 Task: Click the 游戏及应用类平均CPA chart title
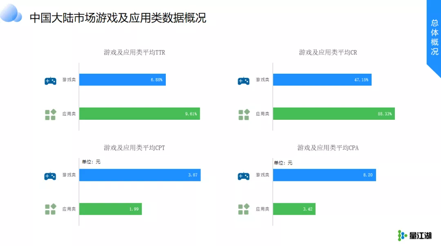[x=328, y=148]
